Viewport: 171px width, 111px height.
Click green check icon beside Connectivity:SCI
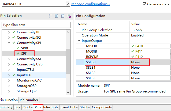point(13,38)
